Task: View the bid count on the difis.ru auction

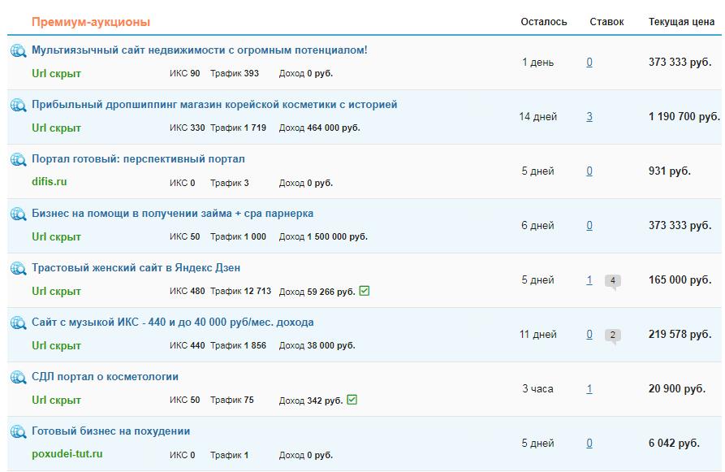Action: pyautogui.click(x=589, y=171)
